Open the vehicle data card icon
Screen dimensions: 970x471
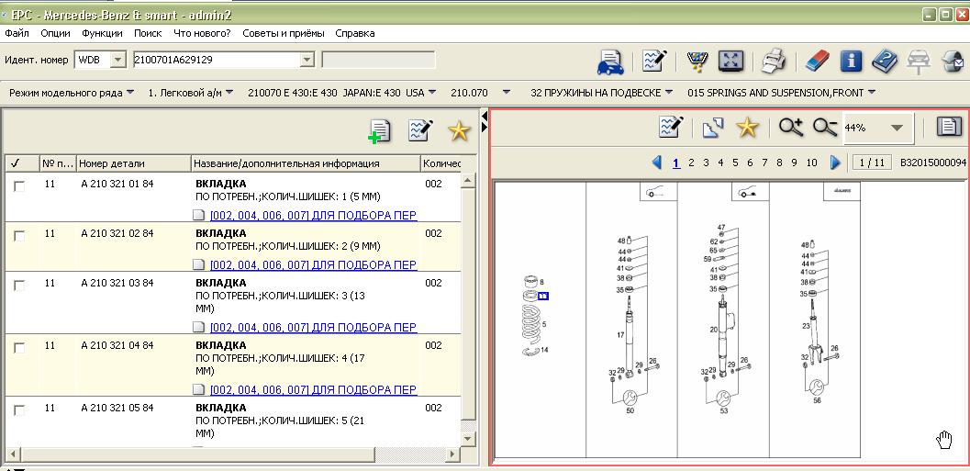[610, 62]
